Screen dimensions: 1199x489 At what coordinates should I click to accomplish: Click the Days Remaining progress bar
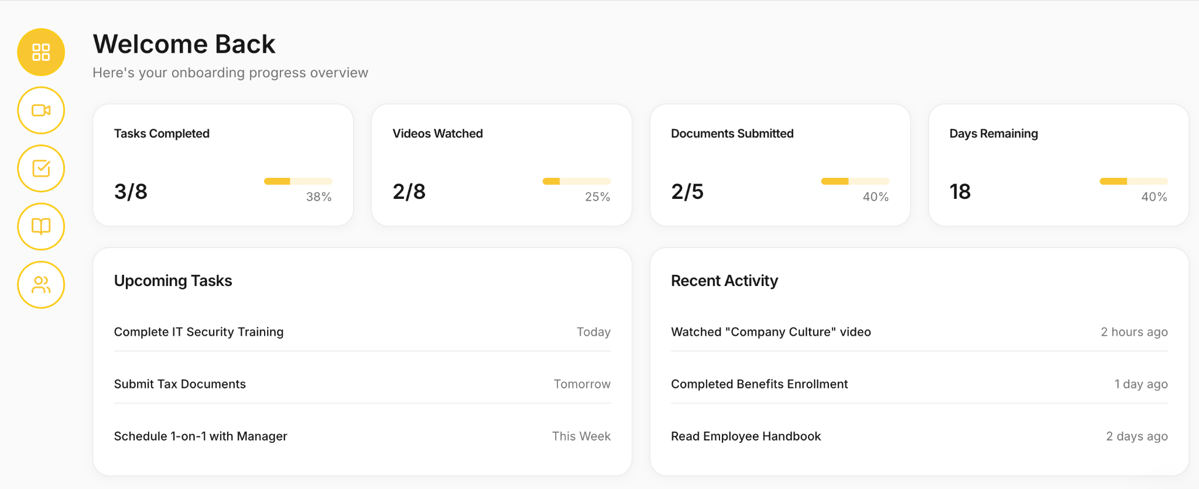pos(1134,181)
